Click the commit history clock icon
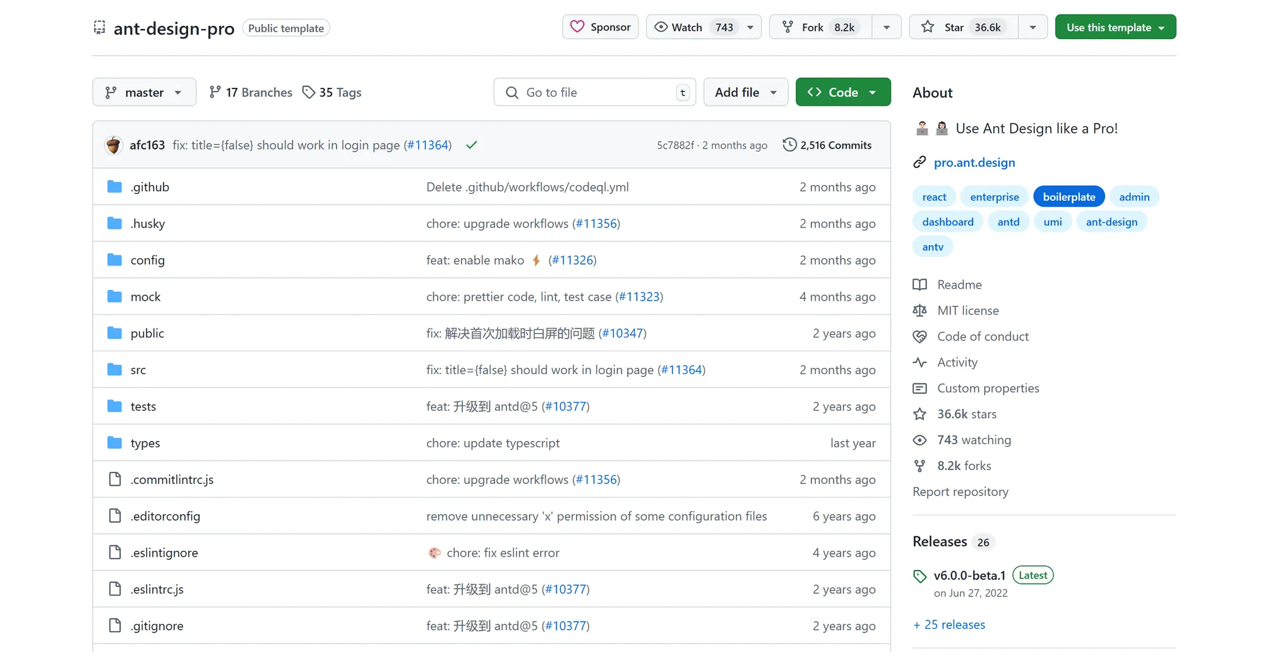This screenshot has height=652, width=1263. (789, 145)
